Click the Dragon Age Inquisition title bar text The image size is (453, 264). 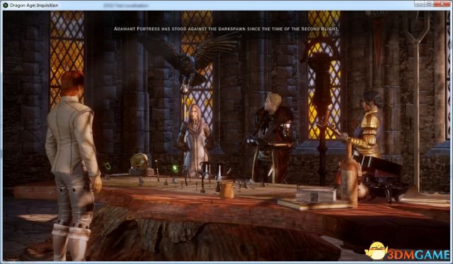tap(34, 5)
